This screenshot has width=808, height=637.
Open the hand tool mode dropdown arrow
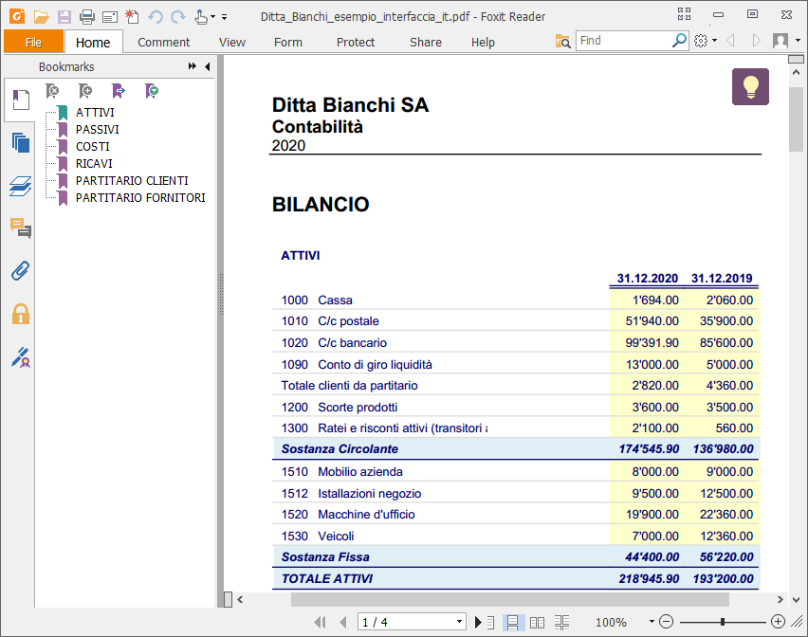pyautogui.click(x=212, y=17)
